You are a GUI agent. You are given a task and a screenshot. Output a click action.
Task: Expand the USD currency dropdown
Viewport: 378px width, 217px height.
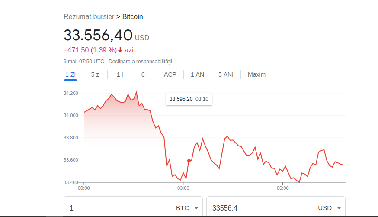tap(329, 208)
